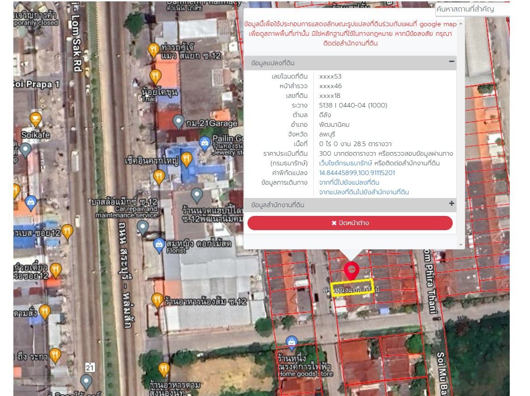The image size is (530, 396).
Task: Open the parcel coordinates link 14.84445899,100.91115201
Action: coord(357,173)
